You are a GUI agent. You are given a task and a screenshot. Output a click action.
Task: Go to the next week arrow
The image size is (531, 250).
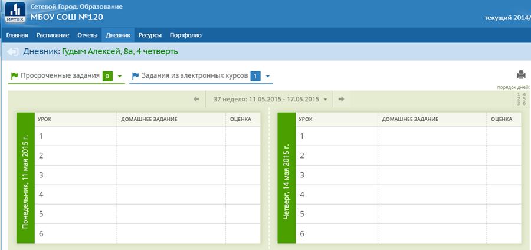[342, 99]
